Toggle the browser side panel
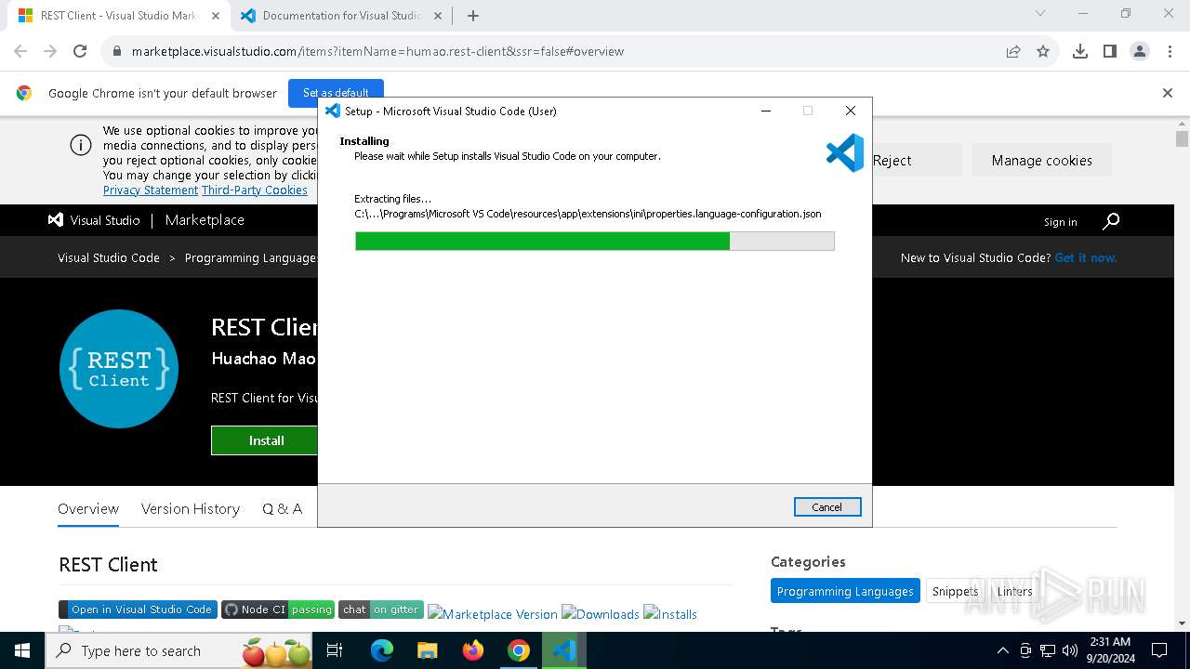Viewport: 1190px width, 669px height. [x=1110, y=51]
